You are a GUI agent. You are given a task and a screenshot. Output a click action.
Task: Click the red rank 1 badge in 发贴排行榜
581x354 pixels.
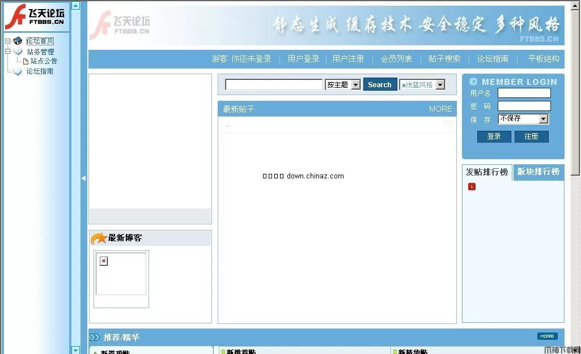472,186
